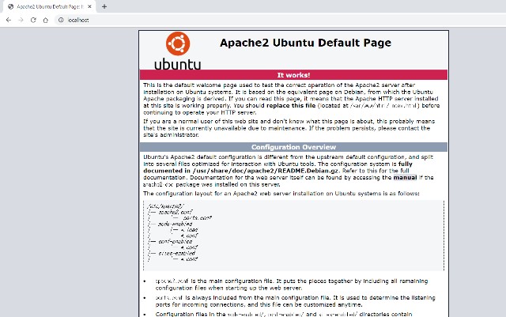View site information icon beside localhost
Screen dimensions: 506x317
tap(61, 20)
